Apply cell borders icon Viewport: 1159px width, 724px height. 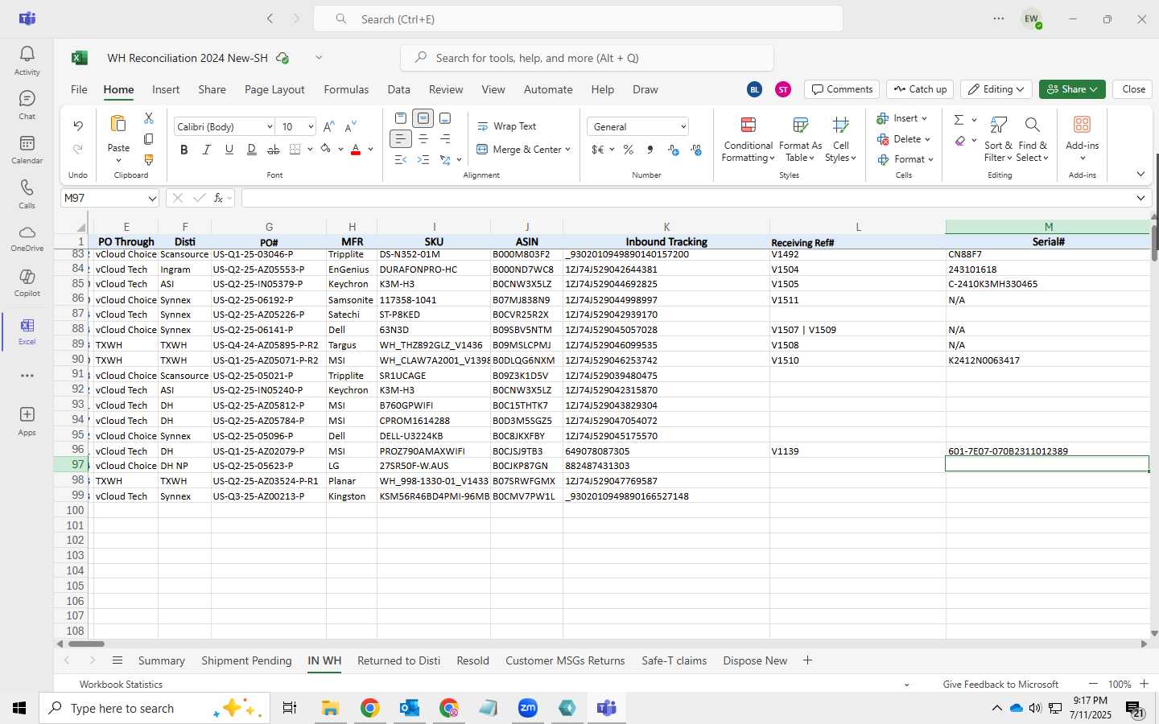tap(295, 150)
